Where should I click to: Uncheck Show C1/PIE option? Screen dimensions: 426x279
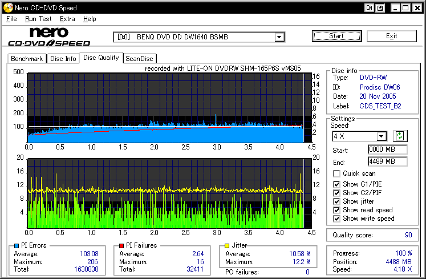[337, 184]
